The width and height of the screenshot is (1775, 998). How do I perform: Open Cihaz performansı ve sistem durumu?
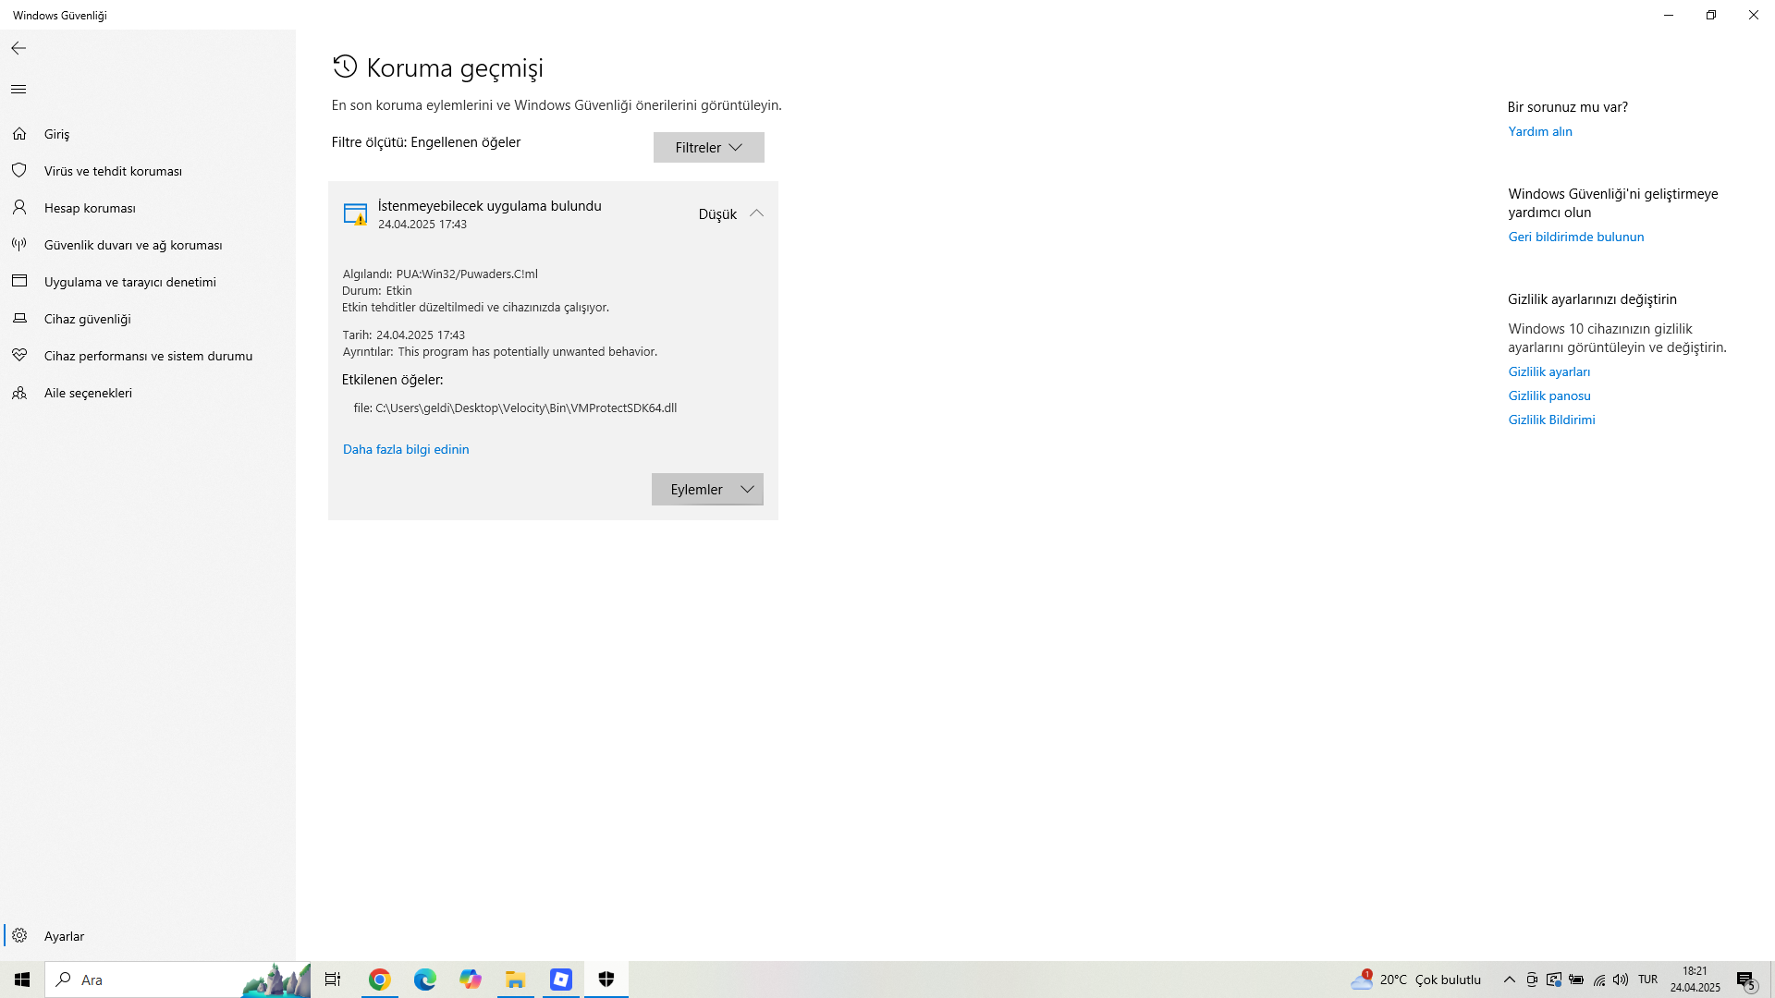point(148,356)
